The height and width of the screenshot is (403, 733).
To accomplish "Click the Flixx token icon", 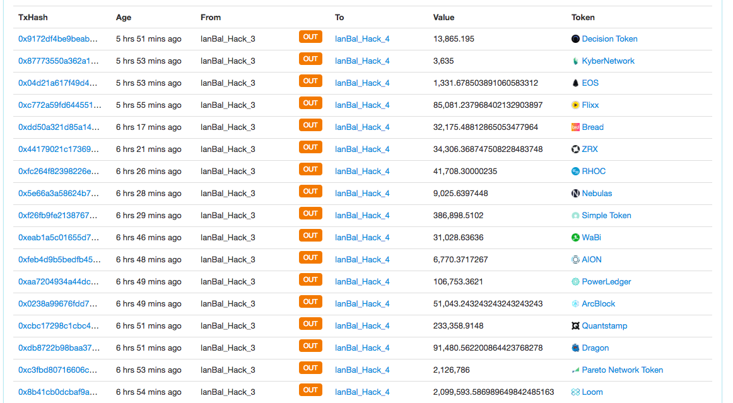I will (575, 105).
